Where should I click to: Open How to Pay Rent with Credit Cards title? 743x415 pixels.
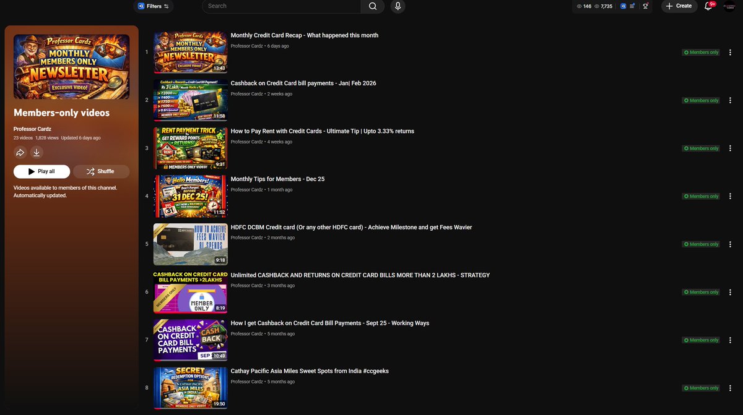[323, 131]
